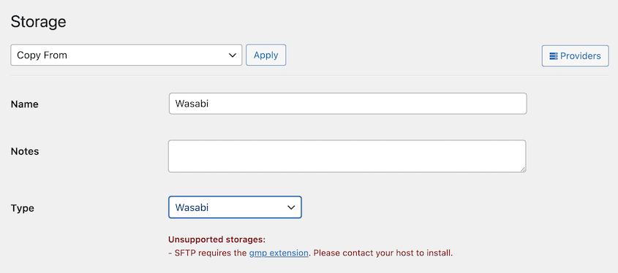The height and width of the screenshot is (273, 618).
Task: Open the Type dropdown showing Wasabi
Action: tap(235, 207)
